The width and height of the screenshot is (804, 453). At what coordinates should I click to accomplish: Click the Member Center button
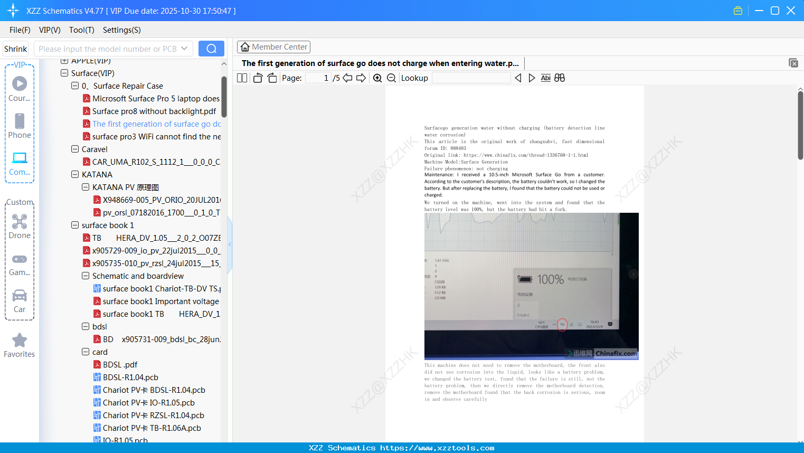[273, 47]
